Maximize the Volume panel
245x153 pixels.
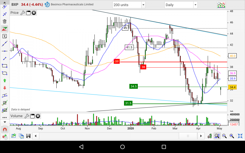coord(32,116)
